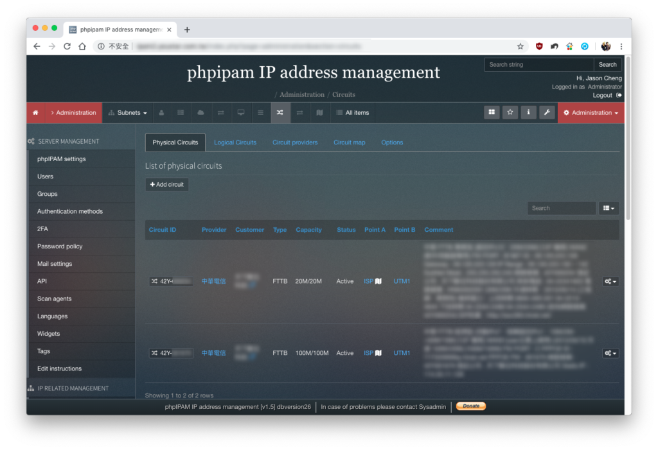Open the cloud icon section in navbar
Screen dimensions: 658x450
click(x=200, y=113)
